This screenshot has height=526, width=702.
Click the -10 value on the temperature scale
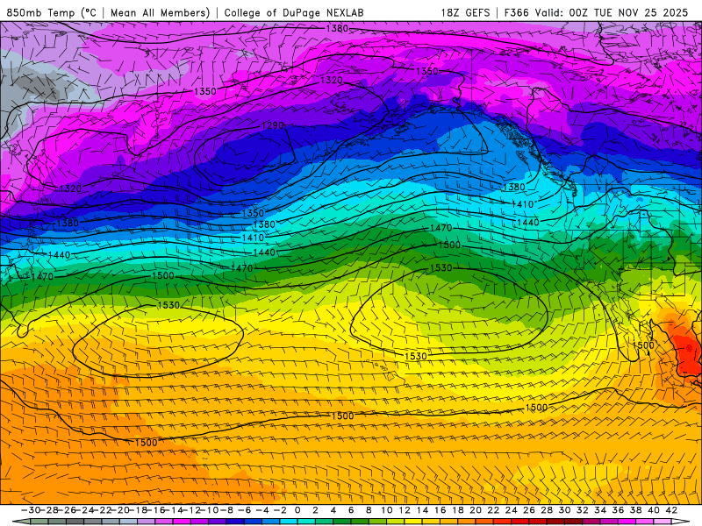(x=210, y=510)
